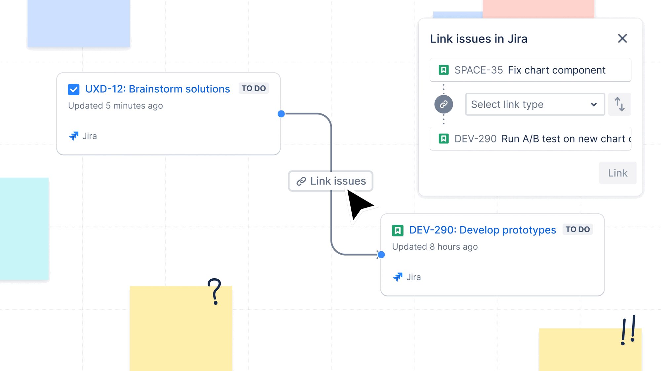This screenshot has height=371, width=661.
Task: Open the Select link type dropdown
Action: pyautogui.click(x=535, y=104)
